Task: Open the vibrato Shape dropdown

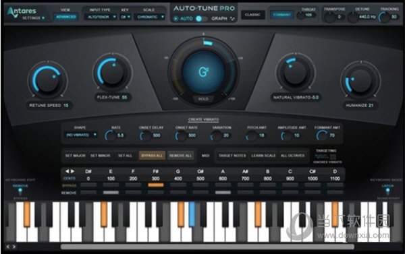Action: point(81,135)
